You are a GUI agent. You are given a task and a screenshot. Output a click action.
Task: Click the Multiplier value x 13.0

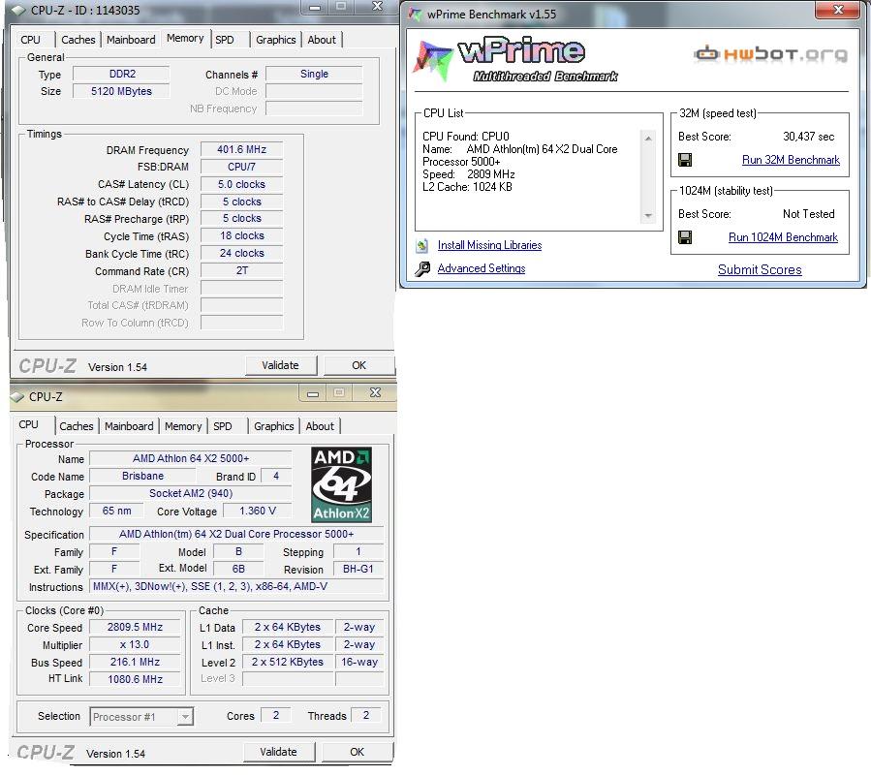(x=135, y=645)
